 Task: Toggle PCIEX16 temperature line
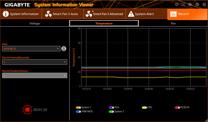pyautogui.click(x=177, y=108)
